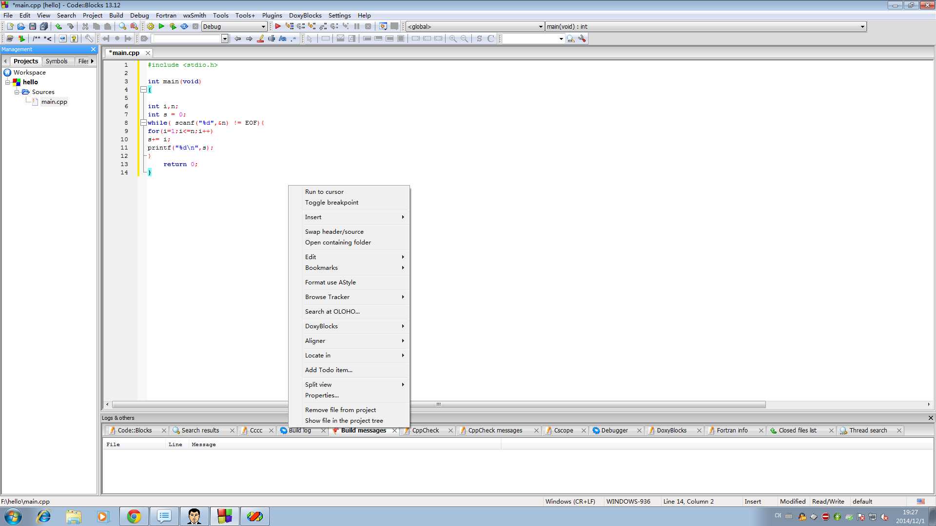
Task: Expand the Browse Tracker submenu
Action: pos(349,297)
